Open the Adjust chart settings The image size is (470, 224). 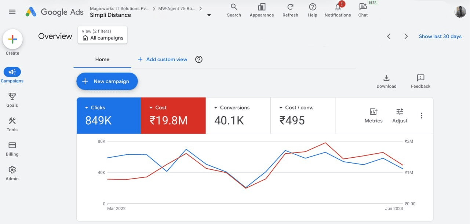tap(400, 115)
